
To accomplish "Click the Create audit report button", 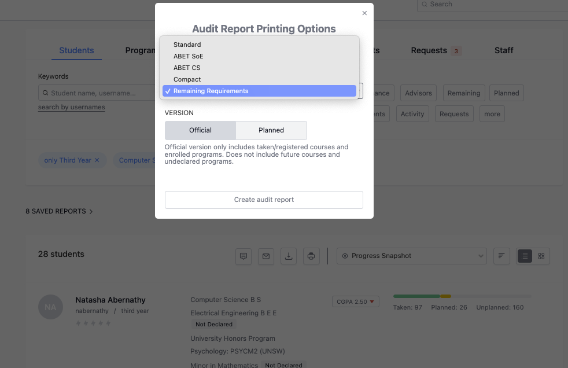I will pos(264,200).
